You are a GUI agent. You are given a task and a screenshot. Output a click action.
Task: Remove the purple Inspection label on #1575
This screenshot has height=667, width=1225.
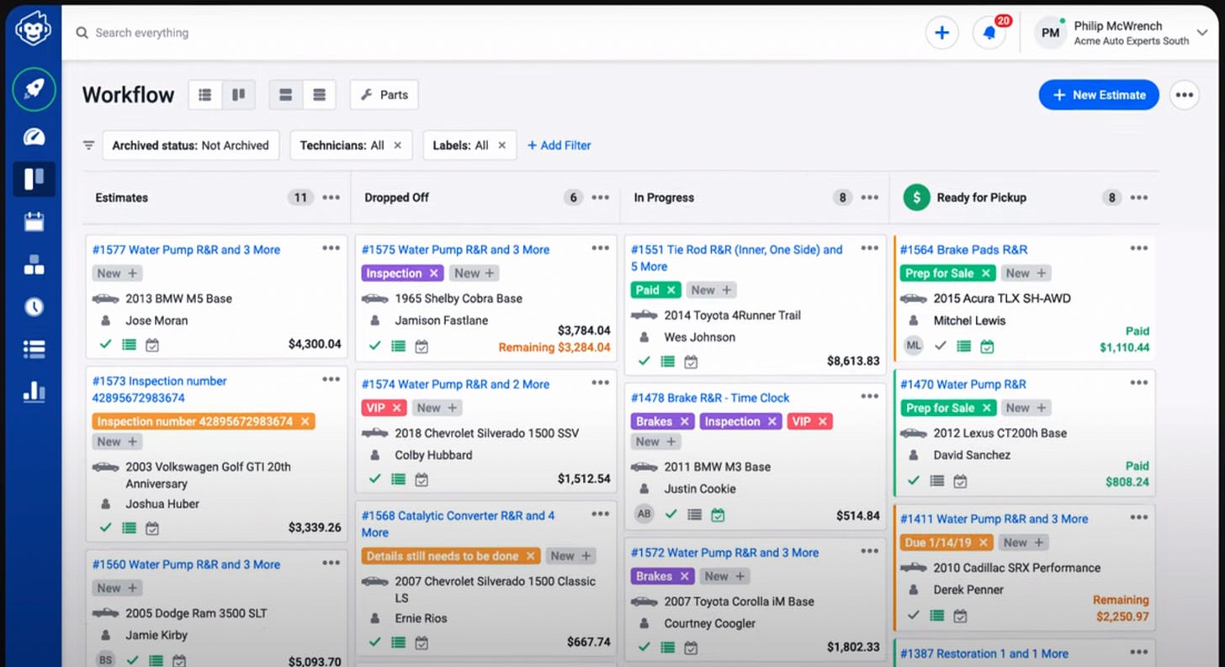click(x=434, y=273)
